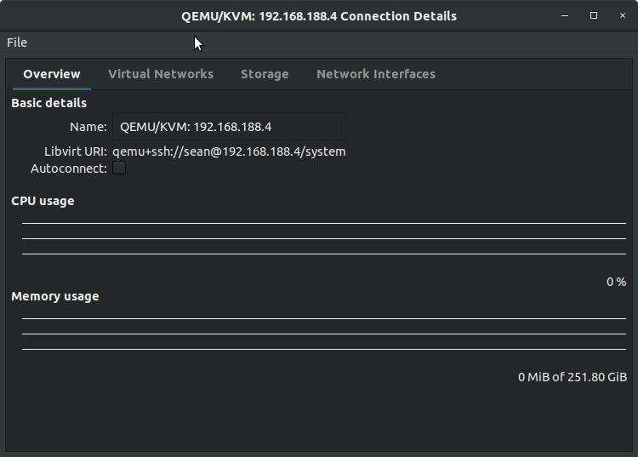
Task: Click the 0 % CPU value label
Action: 617,282
